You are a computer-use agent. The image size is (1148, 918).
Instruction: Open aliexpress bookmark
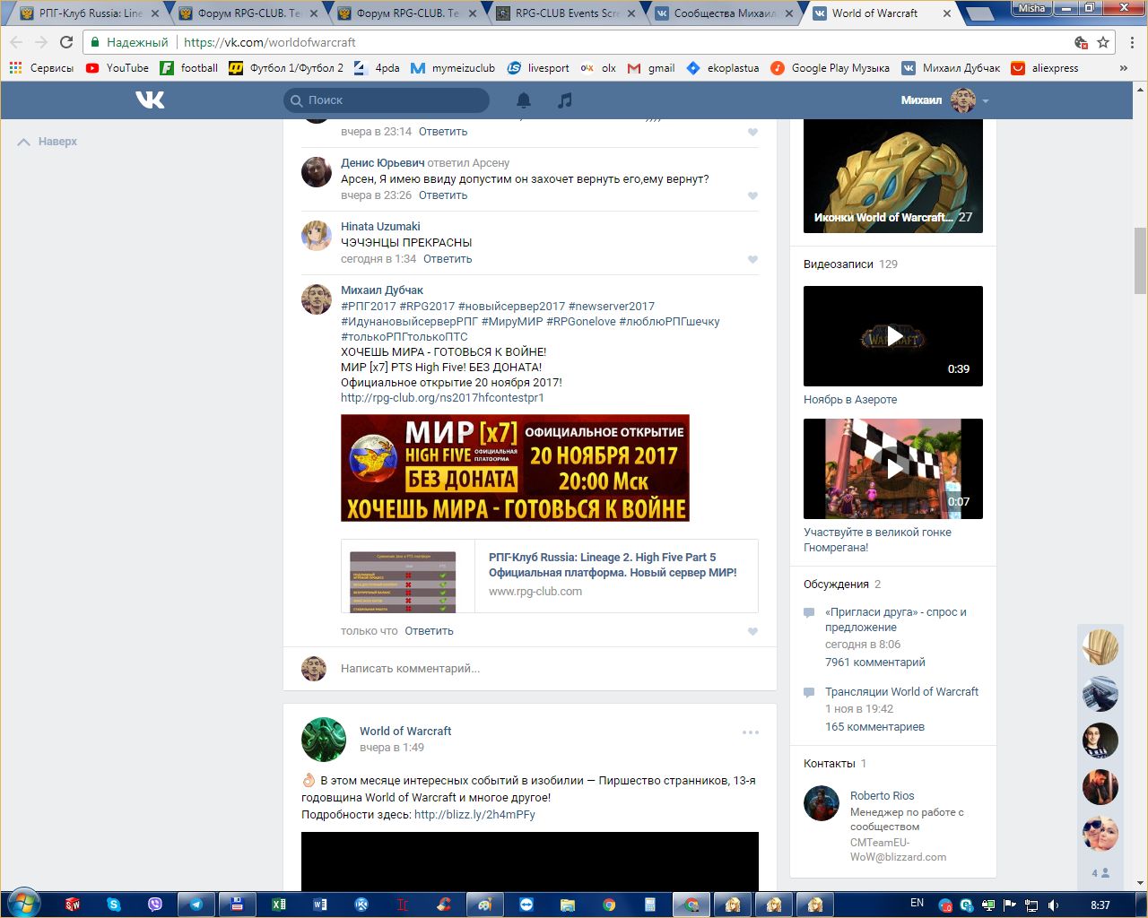[1045, 68]
